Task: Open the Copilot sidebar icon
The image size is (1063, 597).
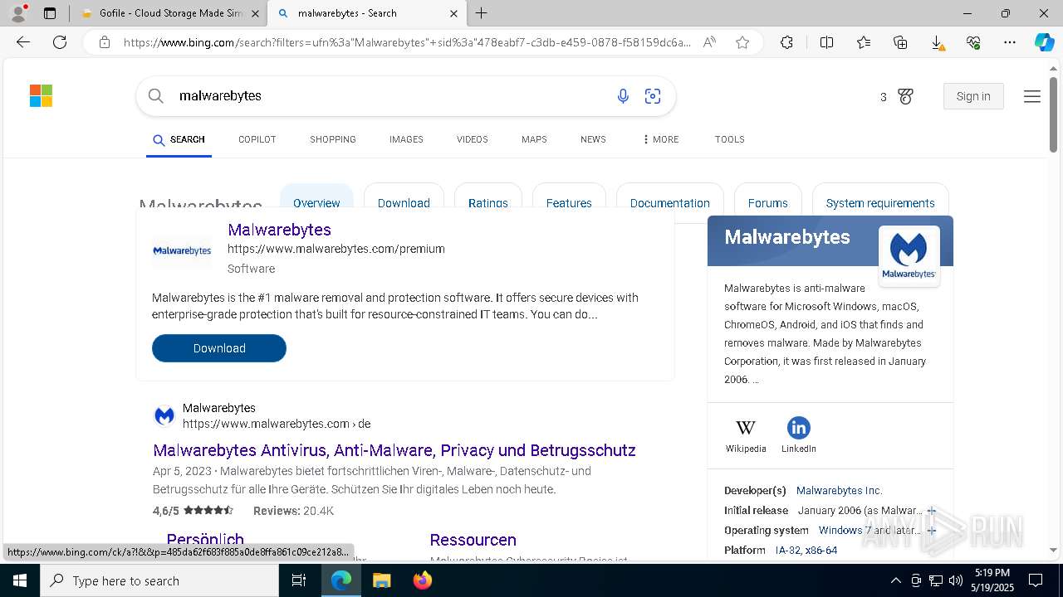Action: point(1044,42)
